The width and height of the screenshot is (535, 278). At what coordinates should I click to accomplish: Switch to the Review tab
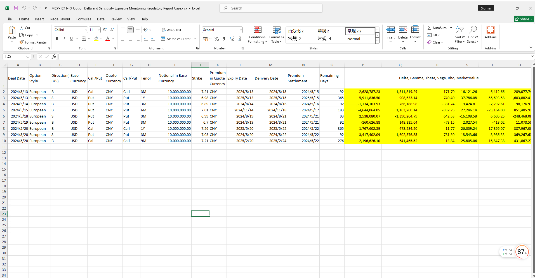(x=116, y=19)
